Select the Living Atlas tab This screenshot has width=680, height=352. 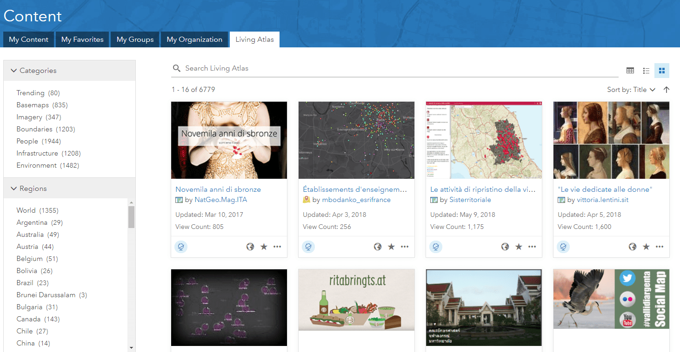[x=254, y=39]
